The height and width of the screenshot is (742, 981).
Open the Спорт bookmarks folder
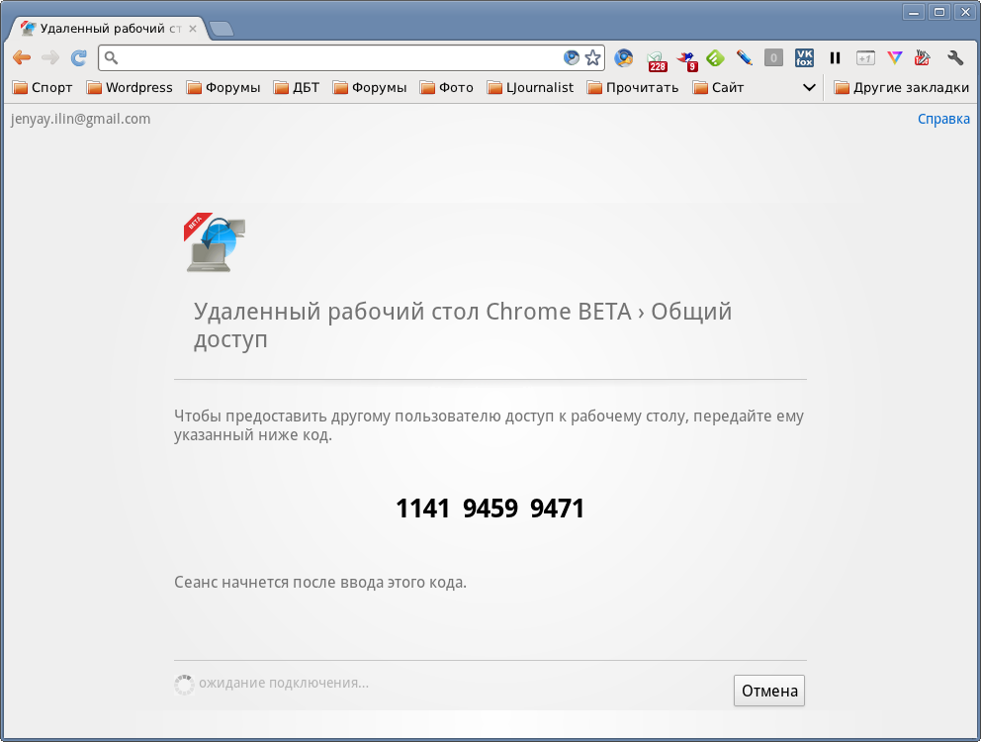43,88
